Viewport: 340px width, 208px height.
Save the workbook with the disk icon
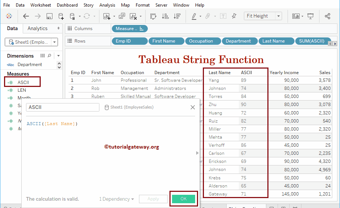coord(50,16)
